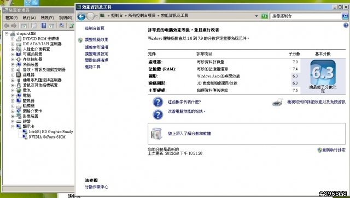Click Device Manager help toolbar icon

click(x=44, y=26)
